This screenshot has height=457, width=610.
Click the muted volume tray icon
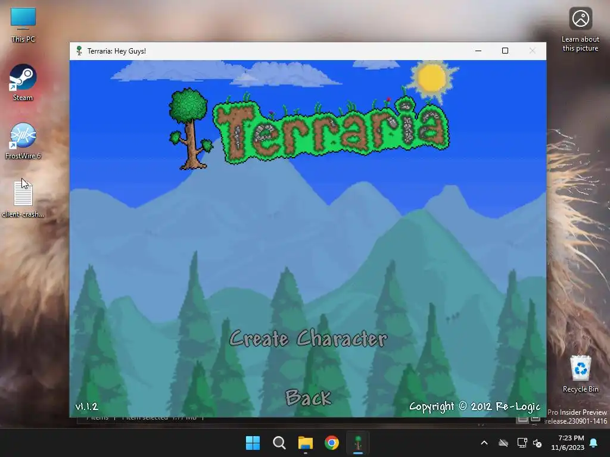(x=538, y=443)
